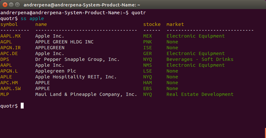
Task: Click 'APPLE' name in the APC.HM row
Action: (x=42, y=83)
